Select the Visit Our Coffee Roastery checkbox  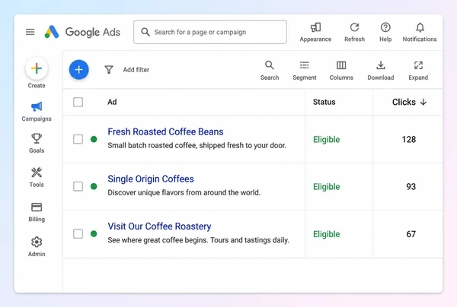78,234
